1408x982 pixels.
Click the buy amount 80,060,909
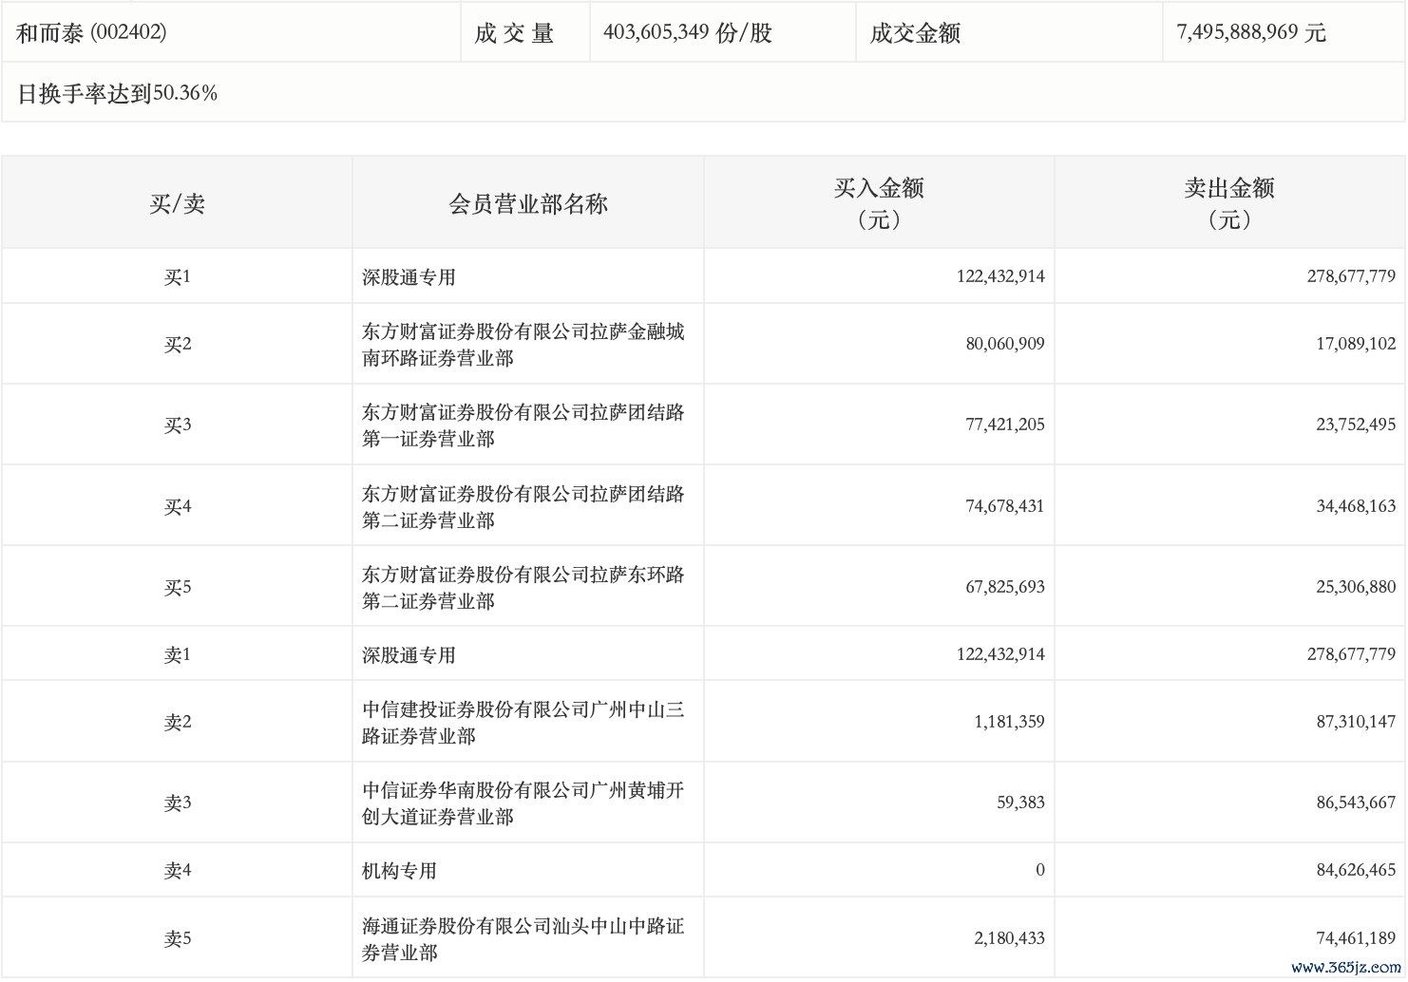click(1005, 344)
